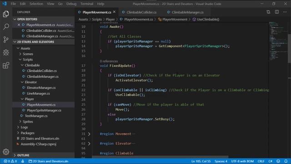Open the File menu

13,4
